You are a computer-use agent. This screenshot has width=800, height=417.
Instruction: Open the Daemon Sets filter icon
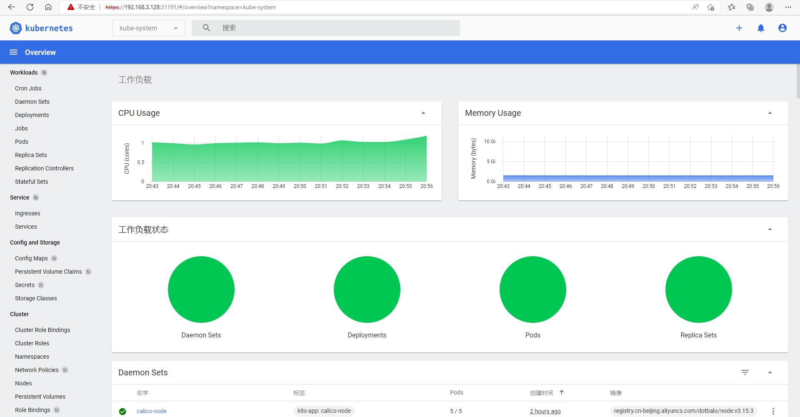(x=745, y=372)
